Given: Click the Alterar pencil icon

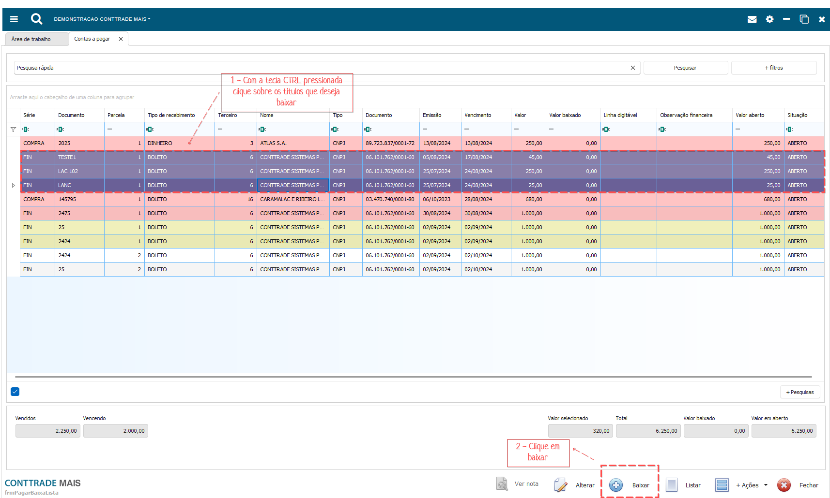Looking at the screenshot, I should [561, 485].
